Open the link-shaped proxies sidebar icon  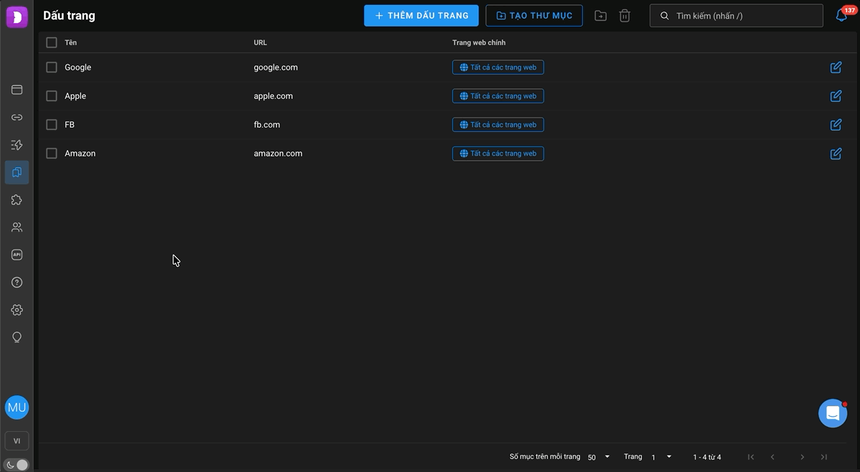(x=17, y=118)
